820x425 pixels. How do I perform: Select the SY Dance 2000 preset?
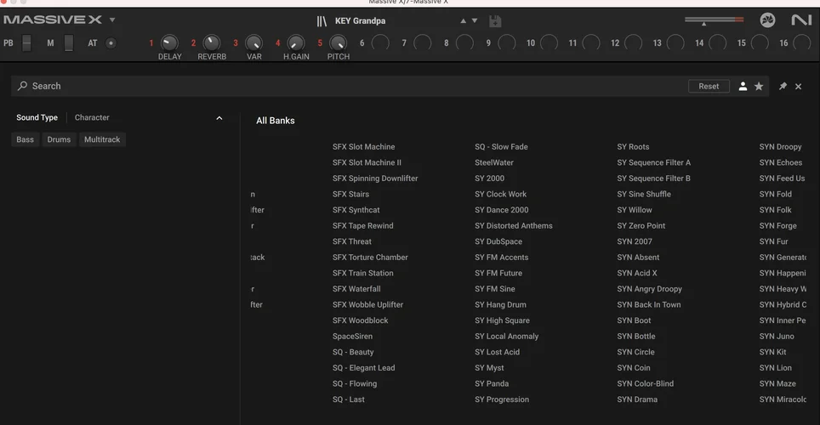501,210
